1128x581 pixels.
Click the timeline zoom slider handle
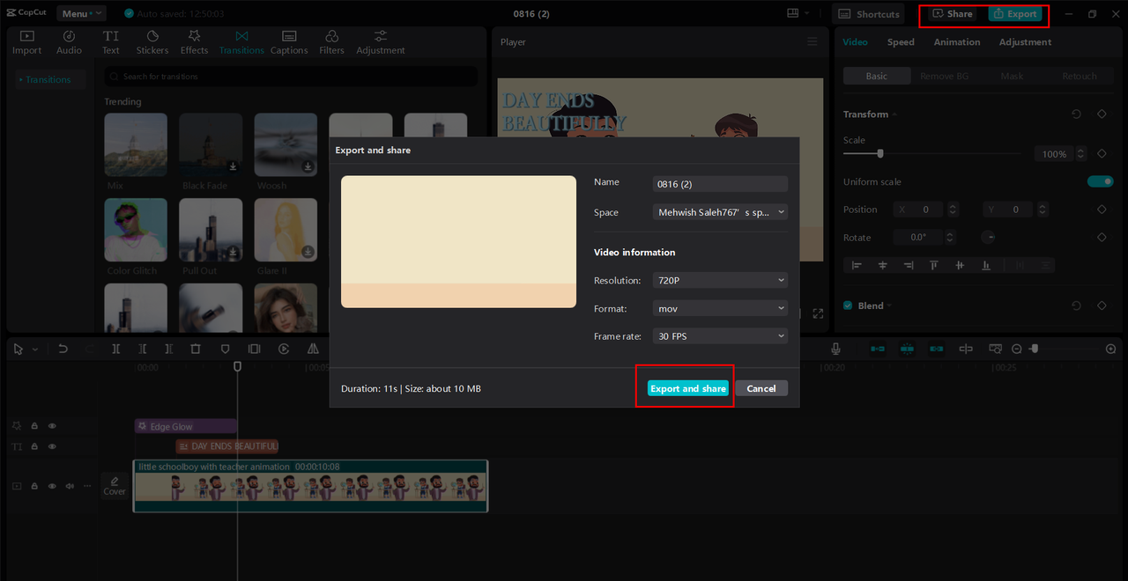click(1035, 349)
